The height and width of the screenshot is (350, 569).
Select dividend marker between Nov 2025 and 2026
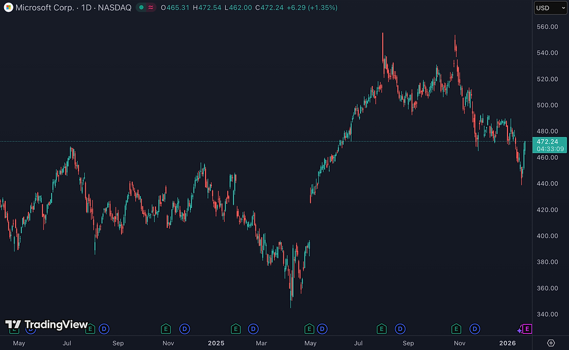tap(475, 329)
